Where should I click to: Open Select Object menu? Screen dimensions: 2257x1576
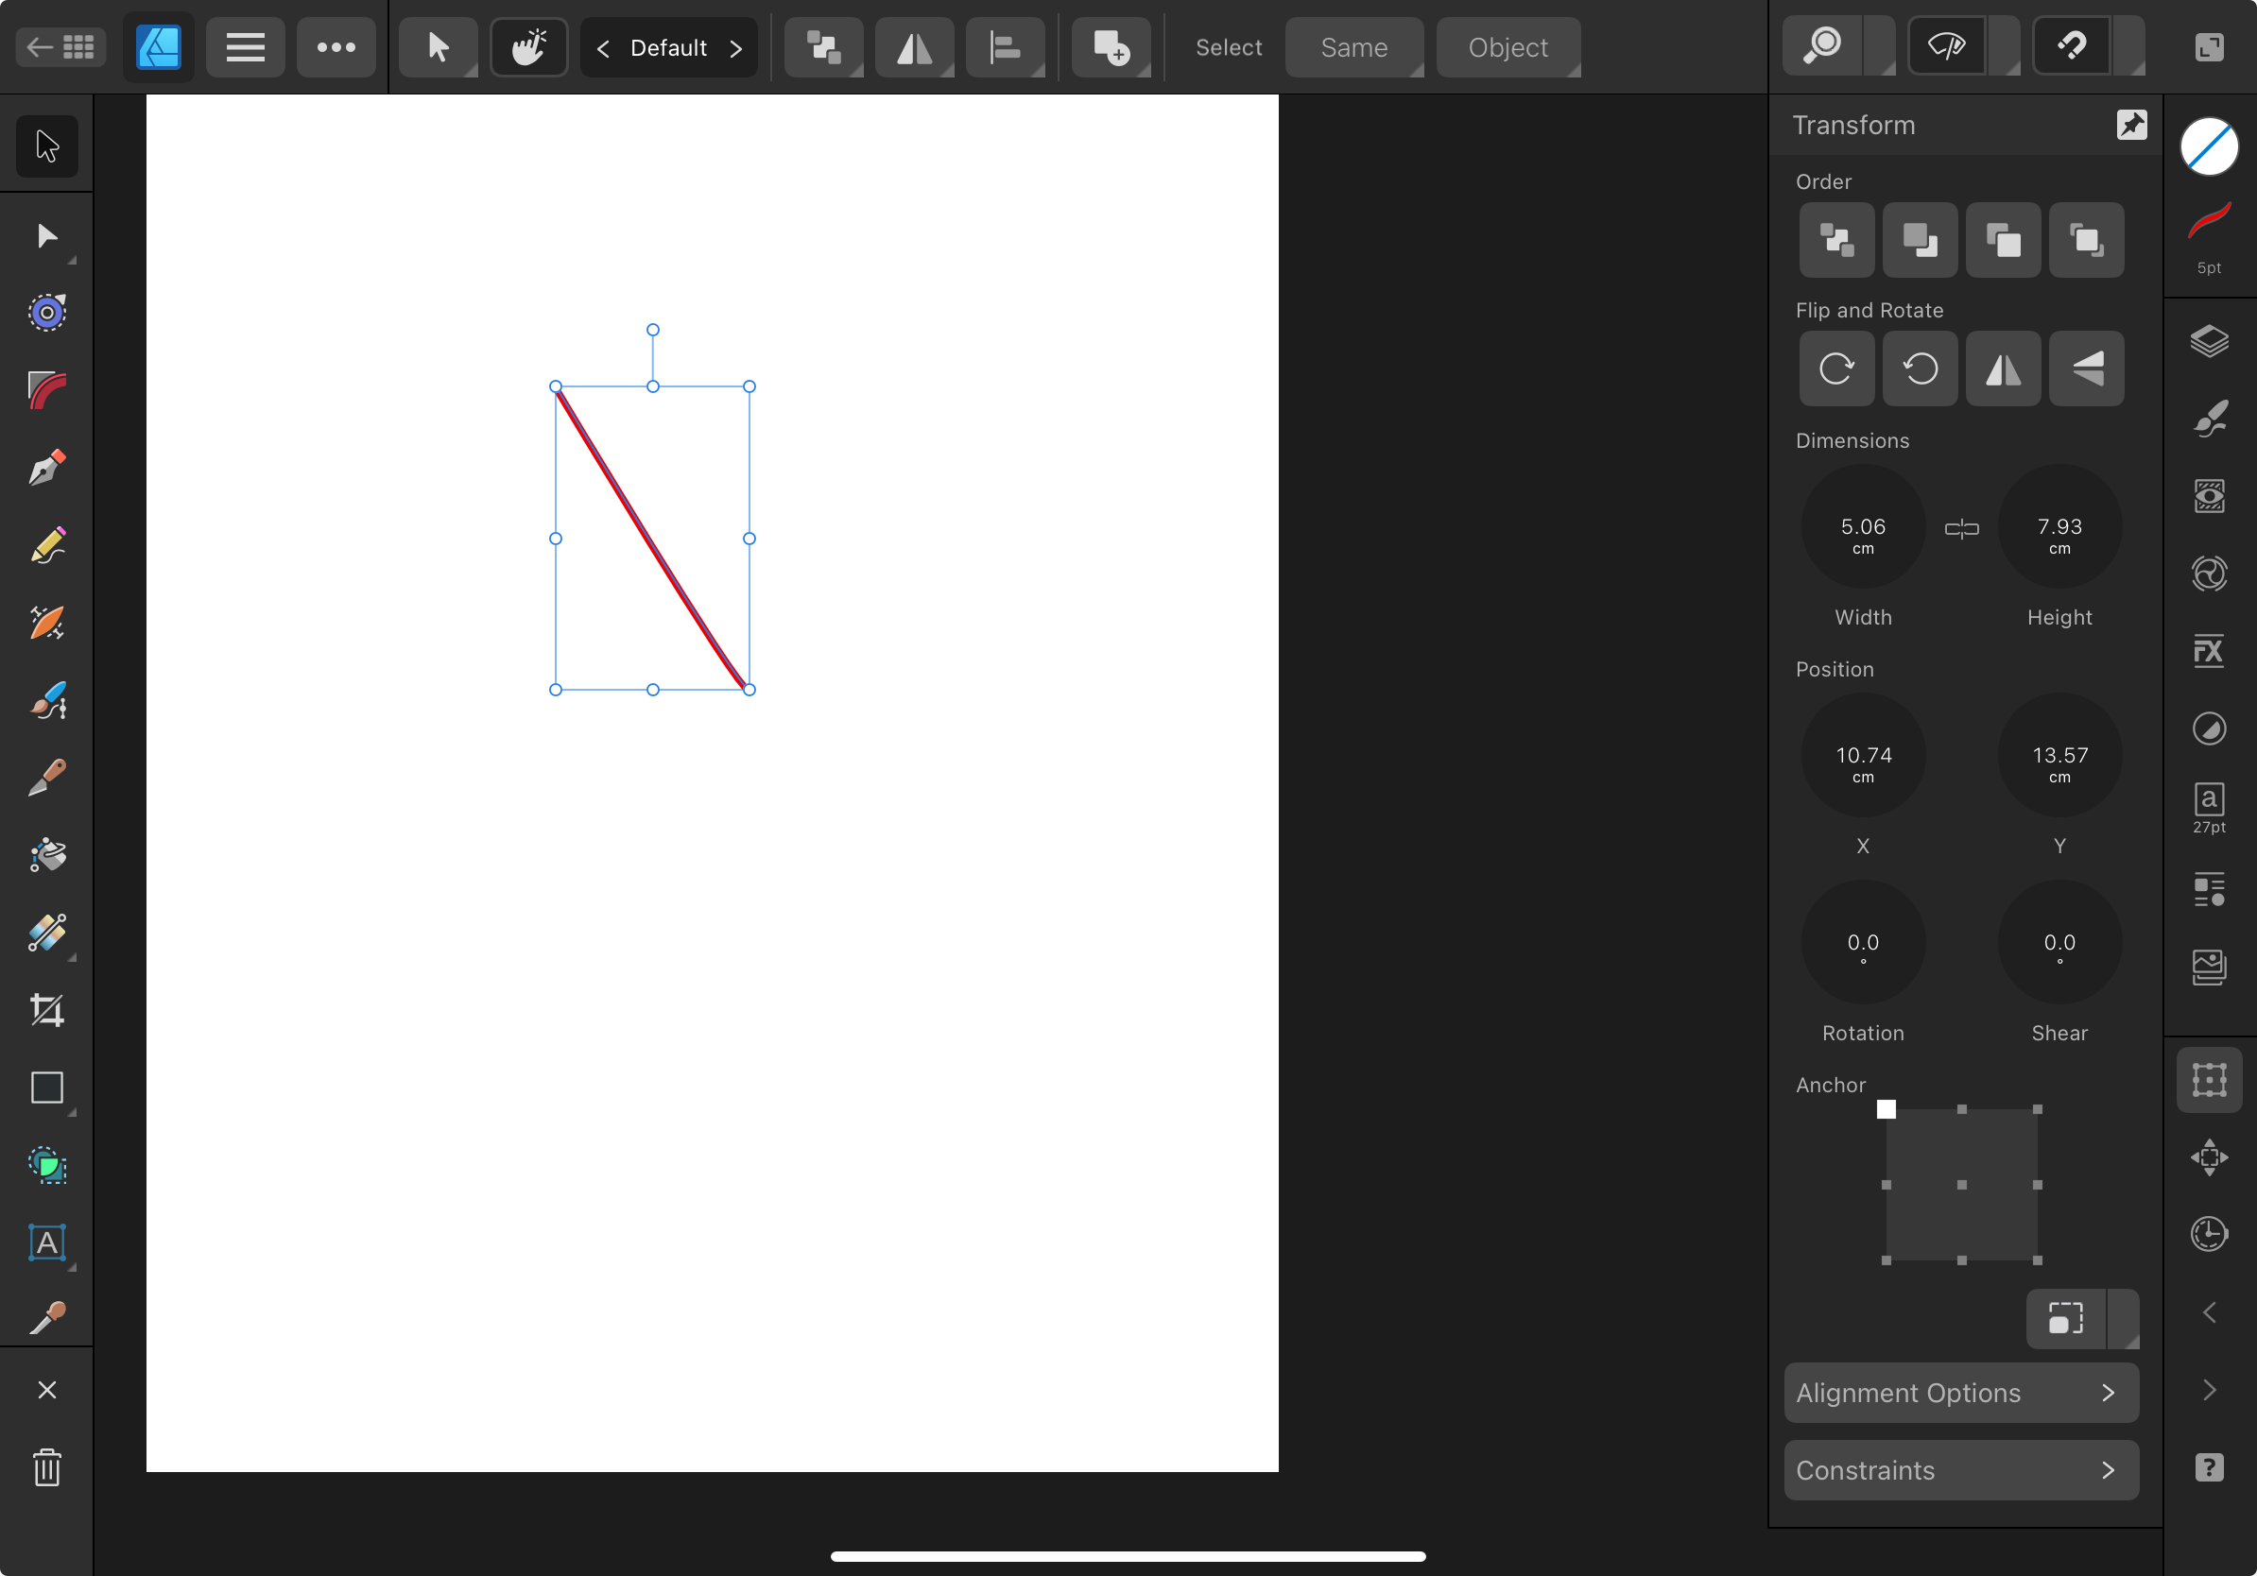pos(1508,47)
